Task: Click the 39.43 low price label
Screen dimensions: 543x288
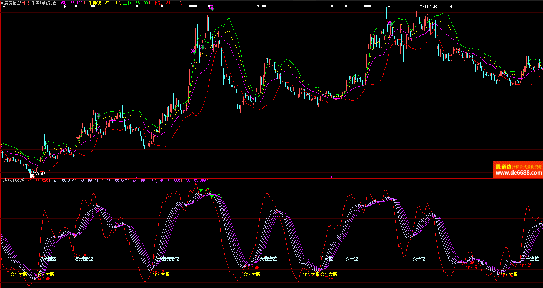Action: (x=40, y=174)
